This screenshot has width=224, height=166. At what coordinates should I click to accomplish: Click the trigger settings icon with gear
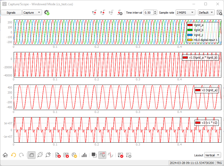(x=120, y=13)
